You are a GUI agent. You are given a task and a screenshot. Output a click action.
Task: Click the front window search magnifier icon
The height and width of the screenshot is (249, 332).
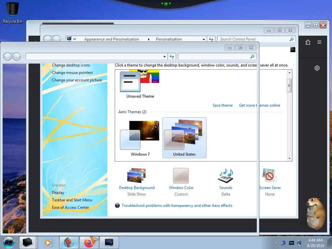[x=252, y=56]
